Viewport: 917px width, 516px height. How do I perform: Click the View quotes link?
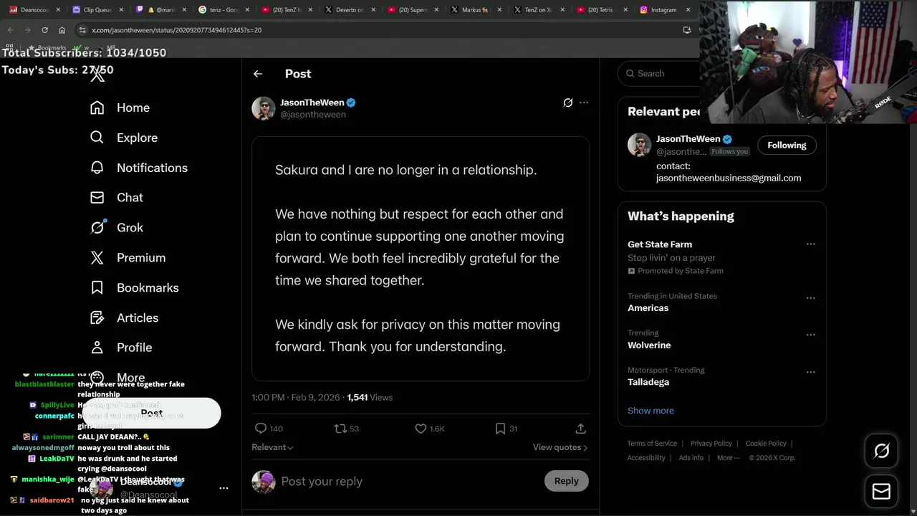coord(560,447)
